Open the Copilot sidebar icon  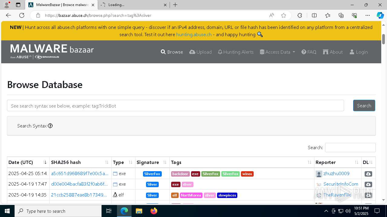coord(380,15)
